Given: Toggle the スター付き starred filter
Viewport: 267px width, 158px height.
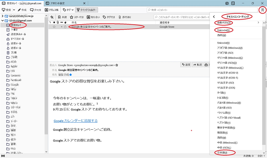Looking at the screenshot, I should pyautogui.click(x=77, y=17).
